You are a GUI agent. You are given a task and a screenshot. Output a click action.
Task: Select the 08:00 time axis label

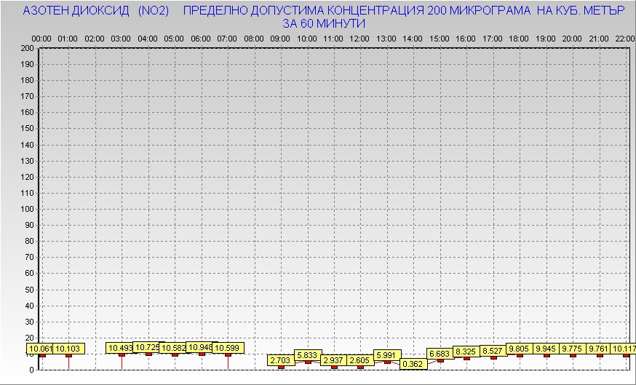point(254,38)
